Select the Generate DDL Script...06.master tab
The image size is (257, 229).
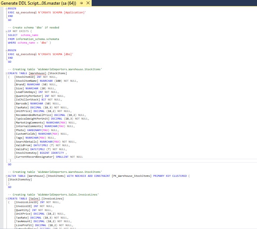(38, 3)
